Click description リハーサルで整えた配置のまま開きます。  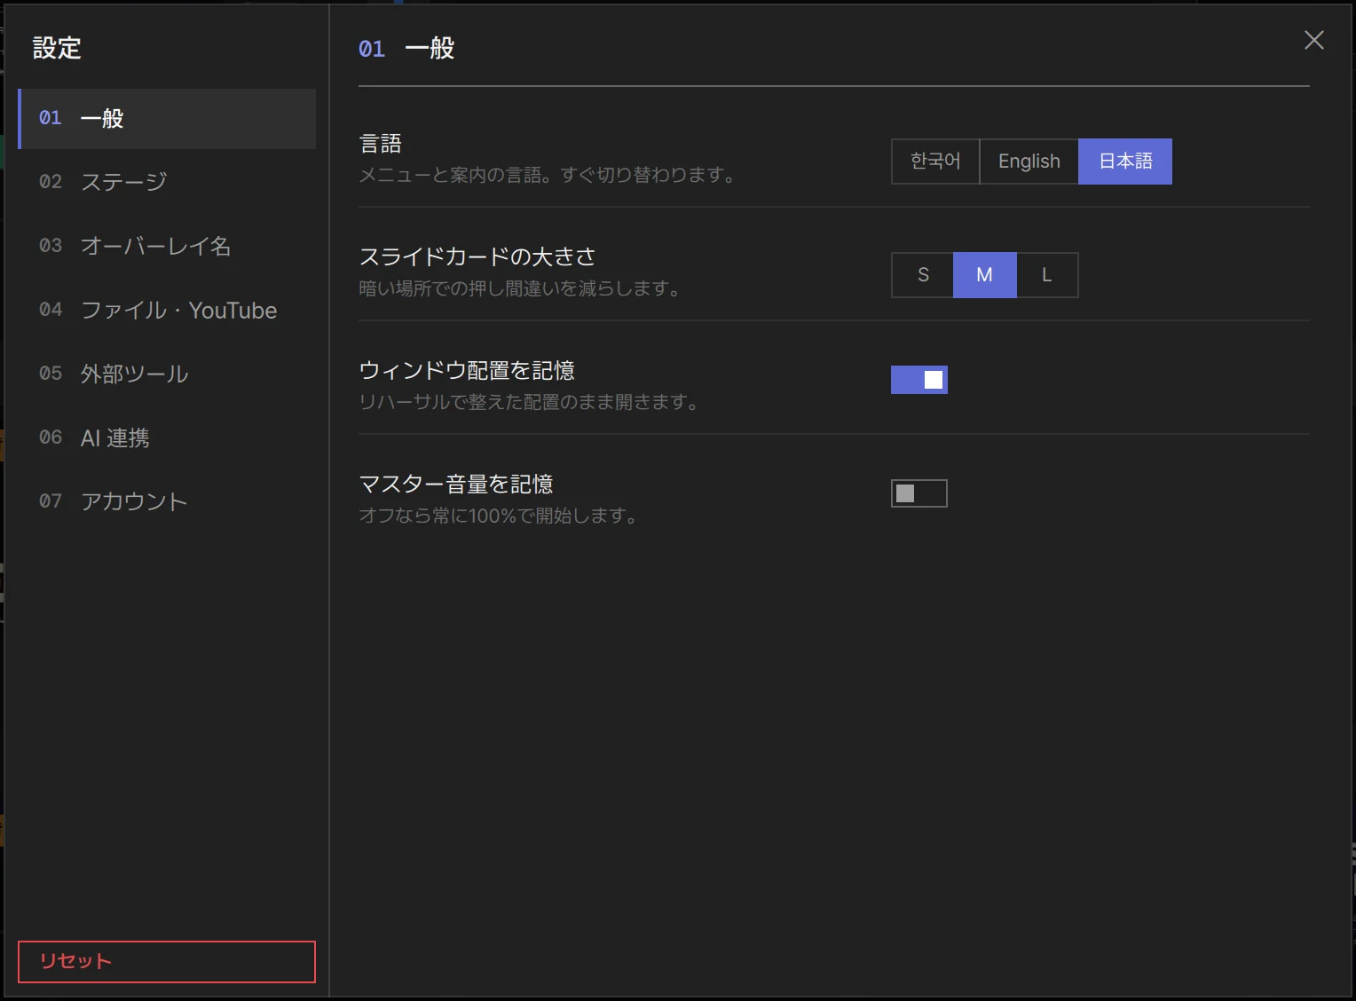(529, 402)
